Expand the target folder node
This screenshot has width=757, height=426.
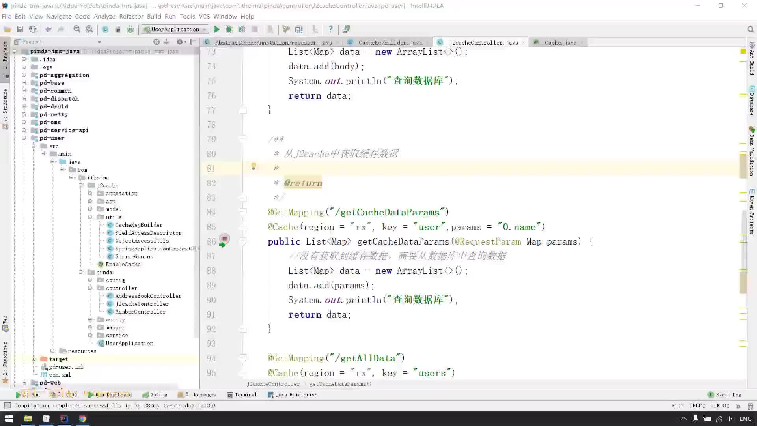pyautogui.click(x=34, y=359)
